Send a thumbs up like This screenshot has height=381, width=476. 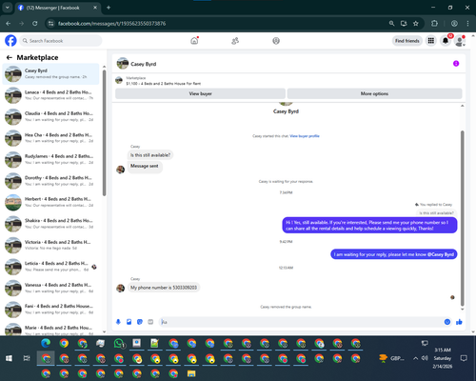pos(459,322)
